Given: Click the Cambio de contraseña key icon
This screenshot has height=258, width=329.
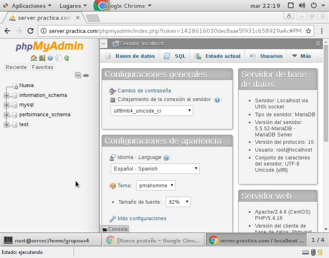Looking at the screenshot, I should [x=112, y=90].
